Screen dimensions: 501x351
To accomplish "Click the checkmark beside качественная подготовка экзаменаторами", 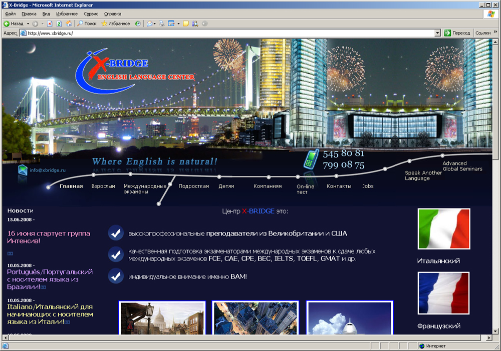I will click(x=116, y=254).
